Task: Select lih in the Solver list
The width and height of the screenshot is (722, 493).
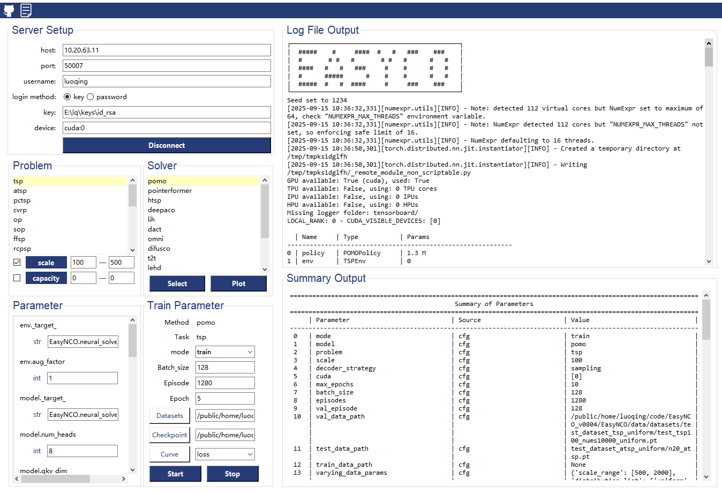Action: pyautogui.click(x=204, y=220)
